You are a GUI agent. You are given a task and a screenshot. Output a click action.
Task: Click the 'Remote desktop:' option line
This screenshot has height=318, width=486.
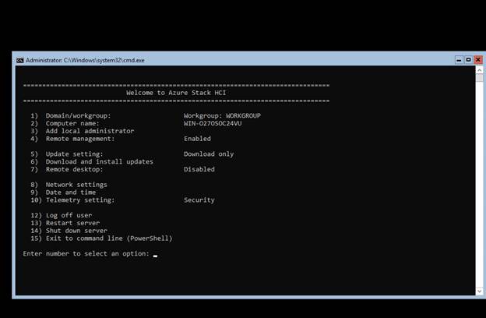[x=67, y=169]
